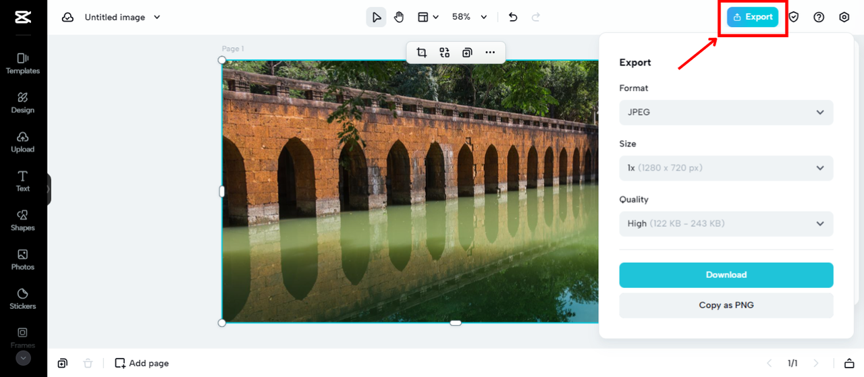Click Add page at the bottom

(142, 363)
